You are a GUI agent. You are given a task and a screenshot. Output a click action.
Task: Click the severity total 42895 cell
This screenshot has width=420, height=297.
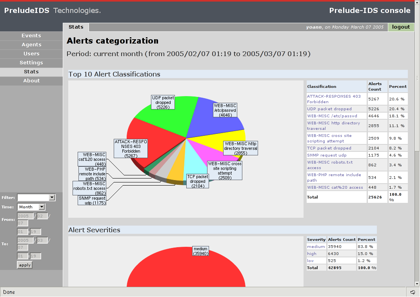[342, 268]
